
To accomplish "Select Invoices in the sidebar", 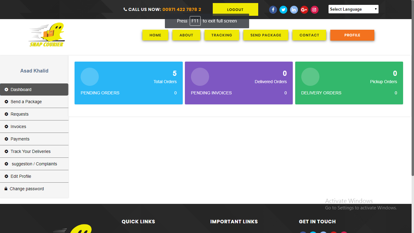I will [x=18, y=127].
